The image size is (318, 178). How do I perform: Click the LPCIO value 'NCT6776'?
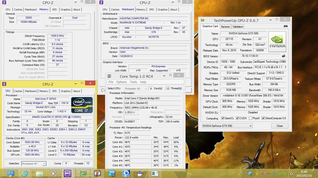153,37
